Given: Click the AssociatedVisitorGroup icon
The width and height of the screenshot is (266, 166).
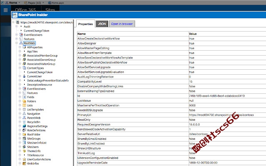Looking at the screenshot, I should click(x=24, y=64).
